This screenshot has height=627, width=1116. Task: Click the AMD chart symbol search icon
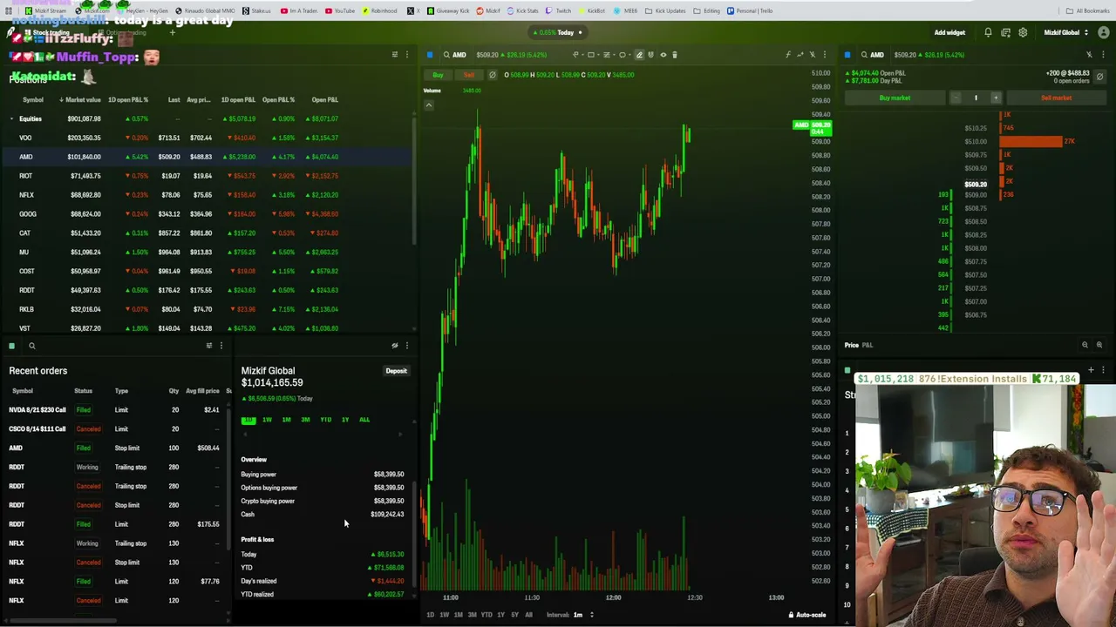446,55
